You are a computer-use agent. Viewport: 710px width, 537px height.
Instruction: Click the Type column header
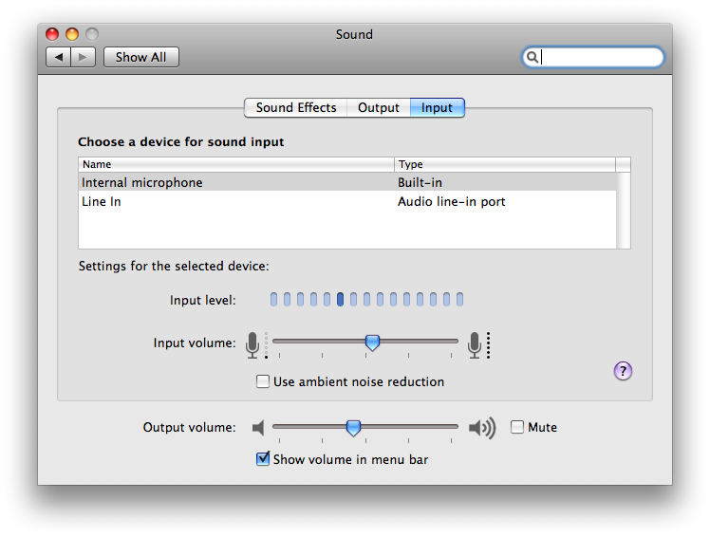[x=505, y=164]
